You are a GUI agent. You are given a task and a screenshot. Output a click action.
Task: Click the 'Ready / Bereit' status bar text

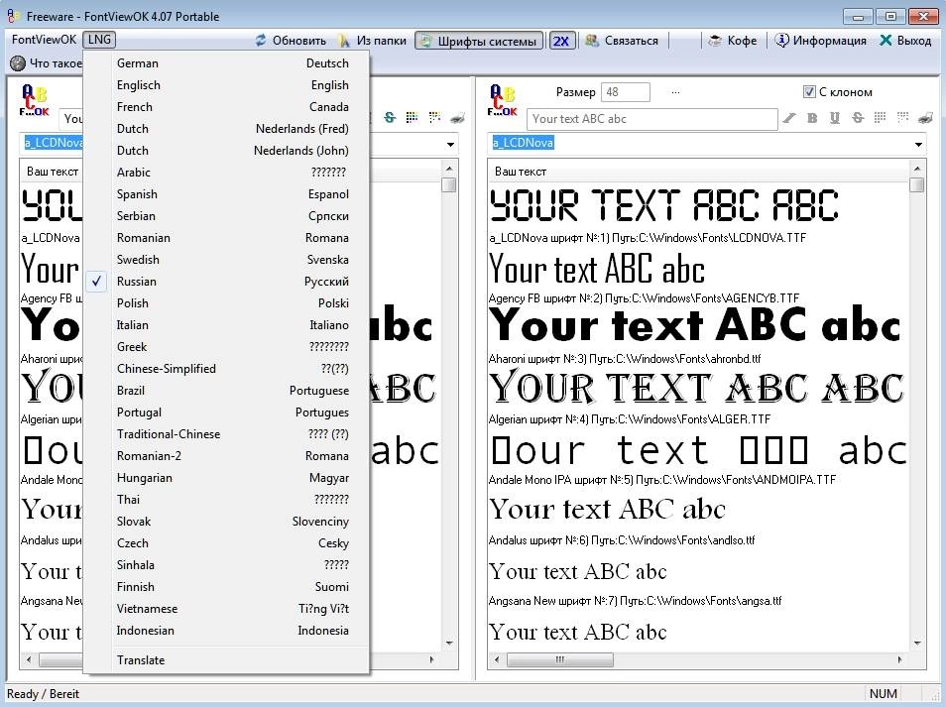point(43,694)
